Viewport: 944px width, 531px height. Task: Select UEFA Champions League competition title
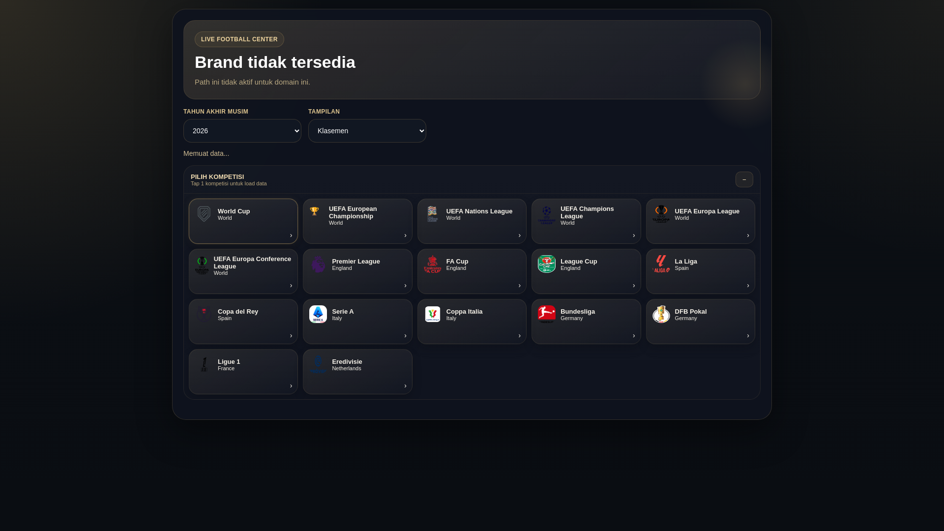coord(587,212)
